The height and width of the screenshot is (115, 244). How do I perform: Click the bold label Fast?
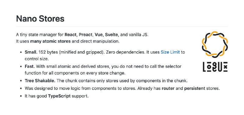[30, 66]
